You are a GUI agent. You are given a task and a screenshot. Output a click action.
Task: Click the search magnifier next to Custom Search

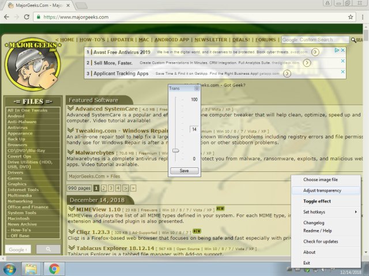coord(353,40)
